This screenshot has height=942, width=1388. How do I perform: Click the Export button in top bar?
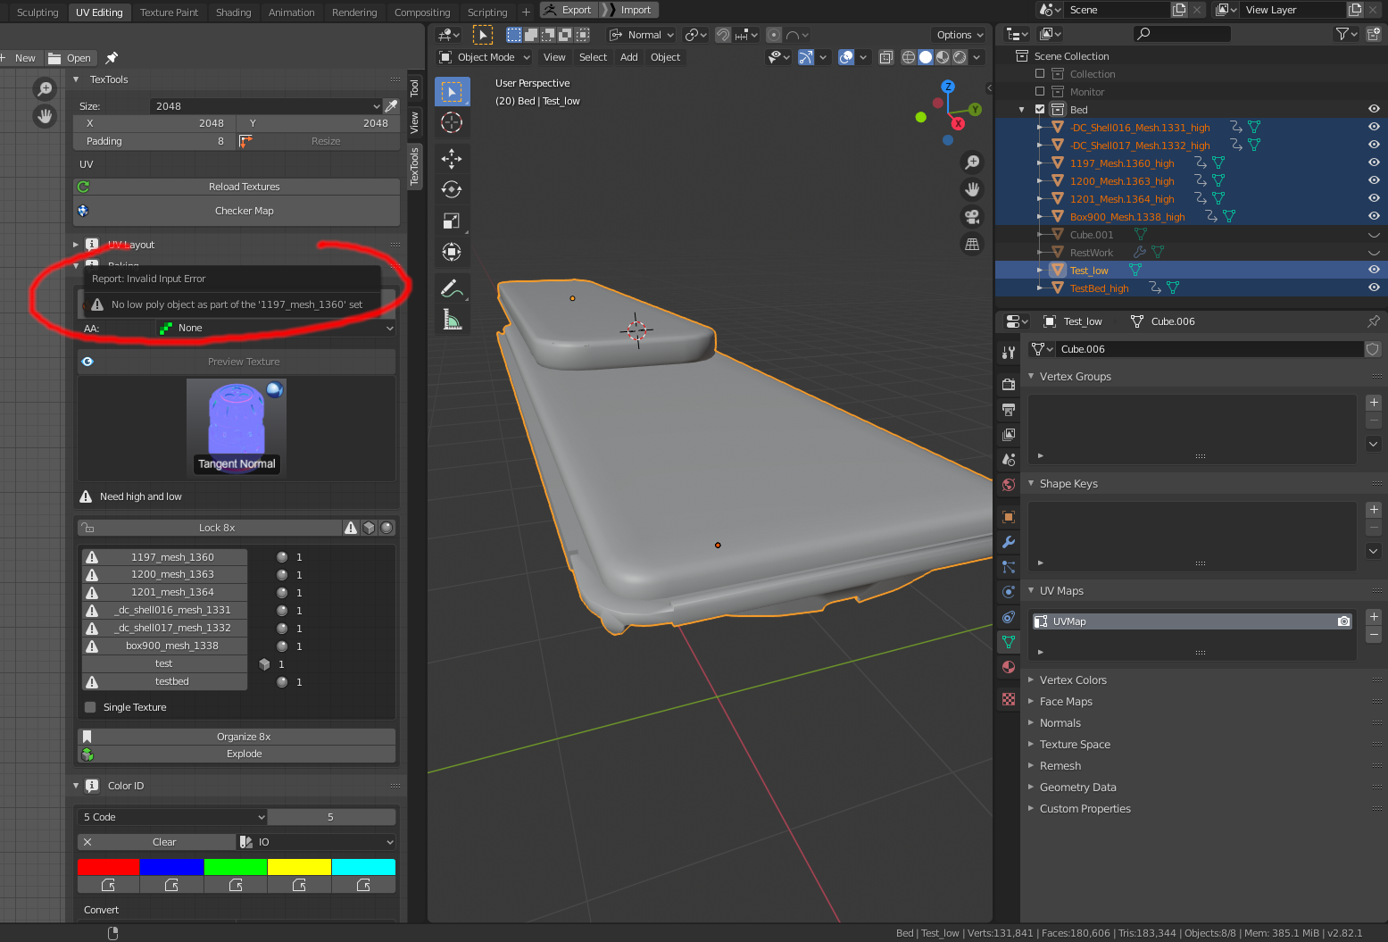569,10
